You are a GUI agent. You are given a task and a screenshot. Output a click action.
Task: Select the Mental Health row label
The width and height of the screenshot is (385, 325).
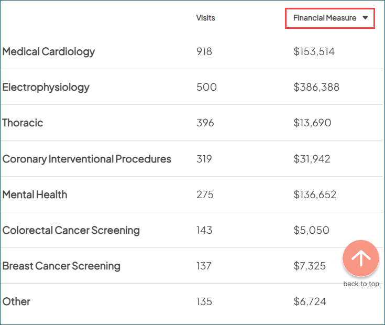35,194
